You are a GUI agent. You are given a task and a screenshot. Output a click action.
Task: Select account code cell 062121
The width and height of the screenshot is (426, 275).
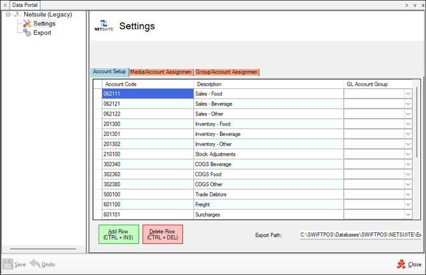pyautogui.click(x=148, y=104)
